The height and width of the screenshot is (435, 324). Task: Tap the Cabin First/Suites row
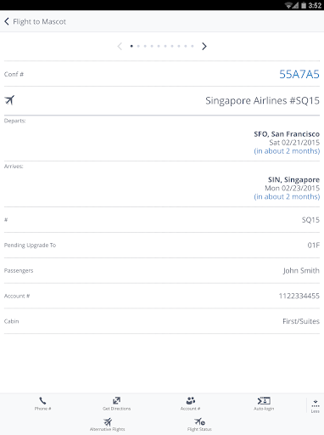click(162, 321)
